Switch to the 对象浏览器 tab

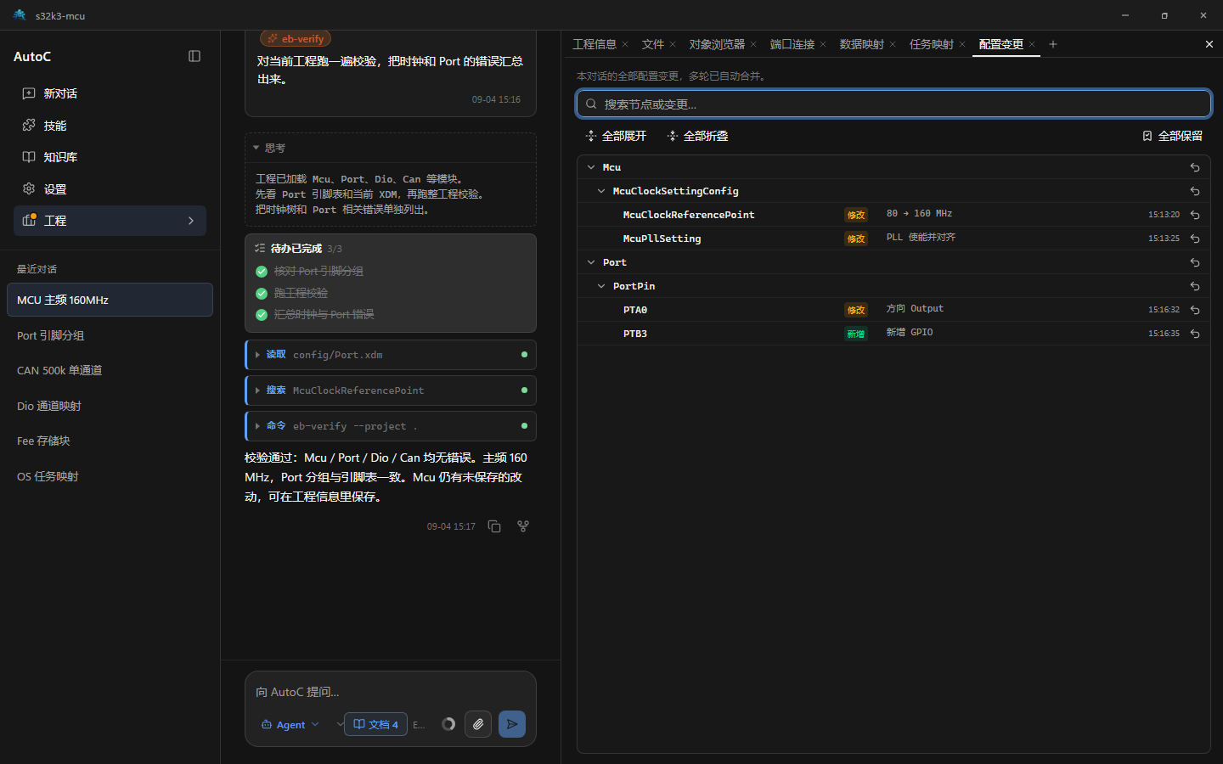(717, 44)
